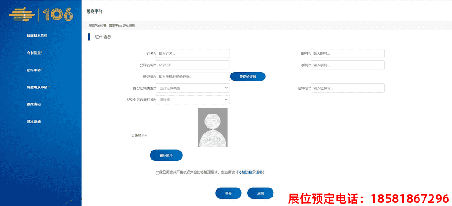Open the 身份证件类型 dropdown
452x206 pixels.
193,88
